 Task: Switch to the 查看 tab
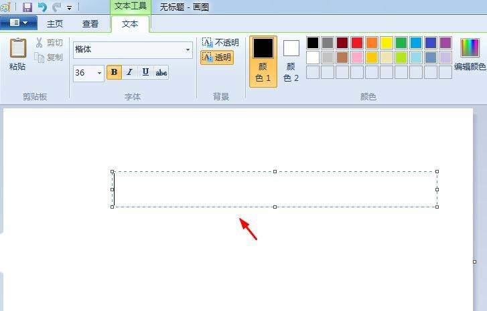tap(90, 23)
